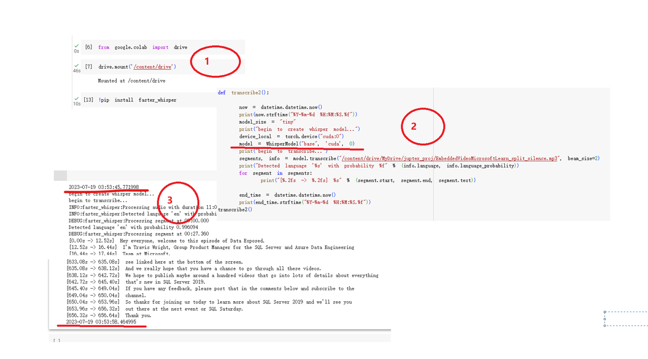Click the 'DEBUG:faster_whisper:Processing segment at 00:27.360' line
Screen dimensions: 648x359
[x=138, y=234]
